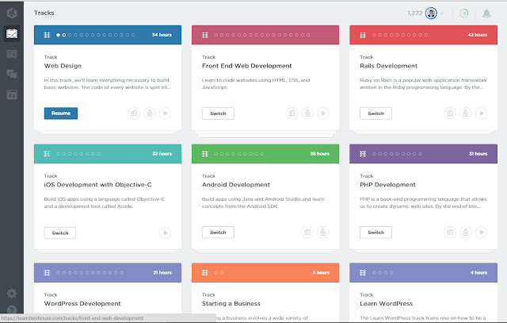Click the Tracks page heading
The width and height of the screenshot is (507, 323).
click(44, 13)
